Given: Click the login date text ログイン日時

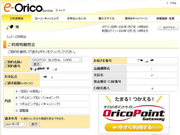Looking at the screenshot, I should [x=125, y=27].
